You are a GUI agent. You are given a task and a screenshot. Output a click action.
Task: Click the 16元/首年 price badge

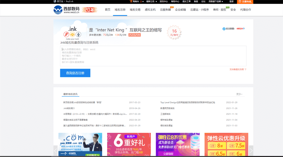[174, 33]
